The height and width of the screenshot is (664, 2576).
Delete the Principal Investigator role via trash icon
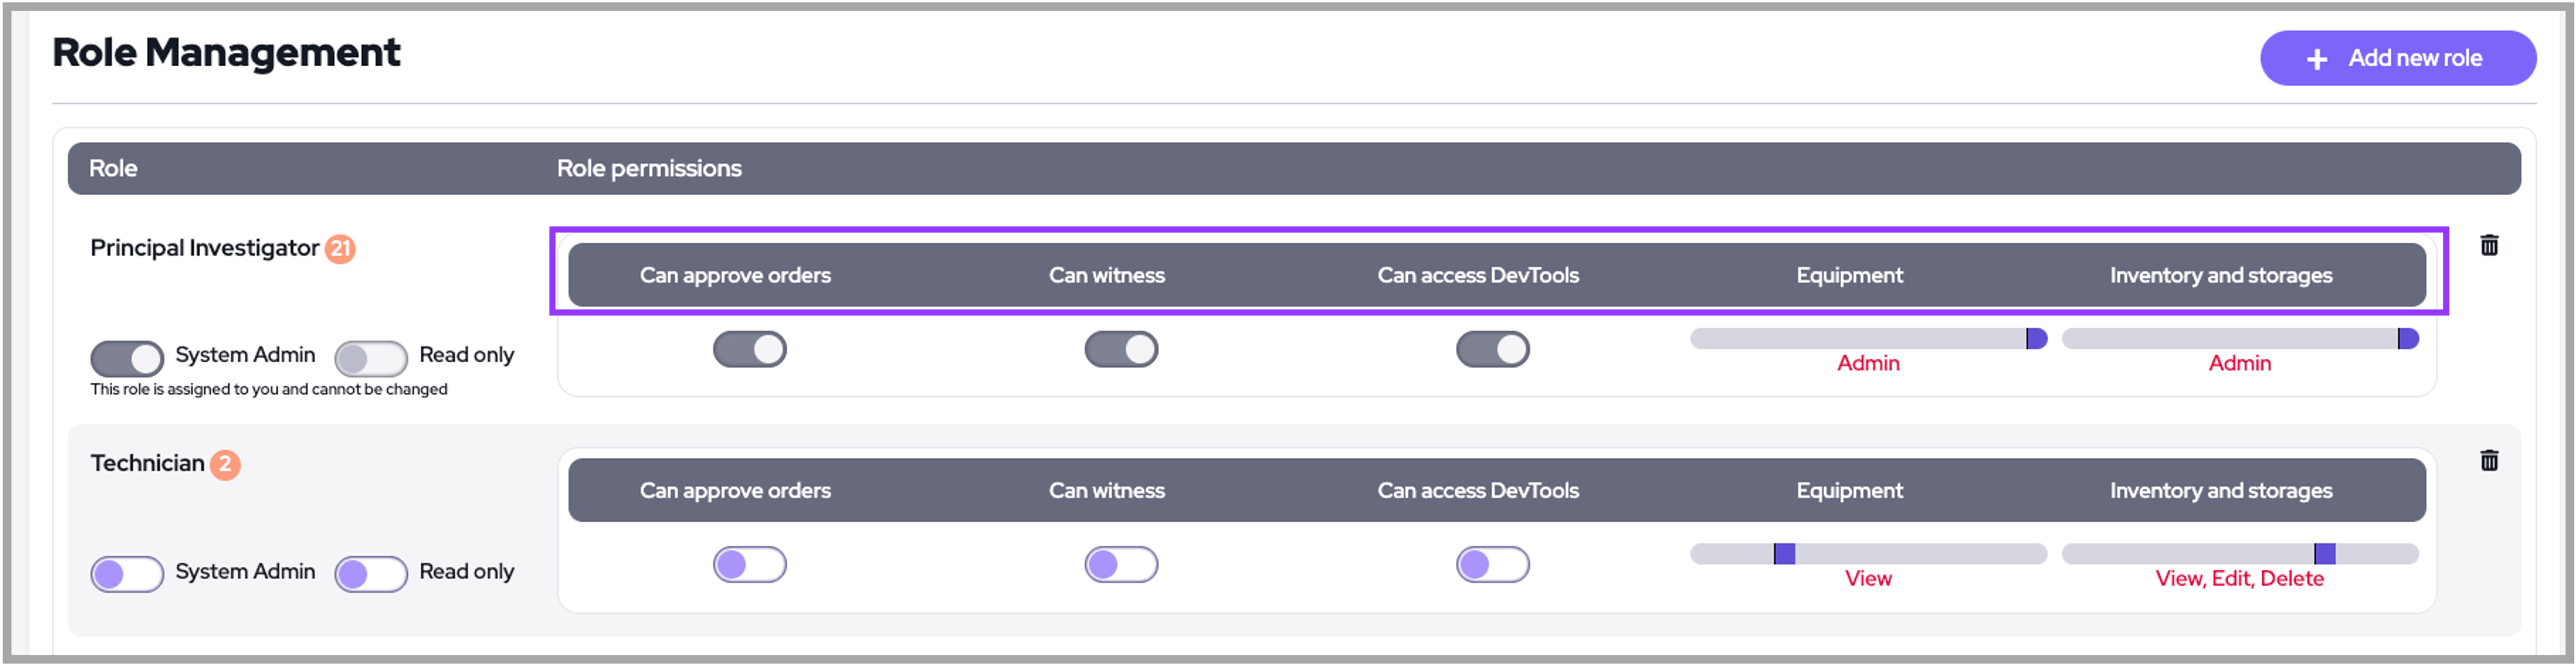click(x=2489, y=245)
